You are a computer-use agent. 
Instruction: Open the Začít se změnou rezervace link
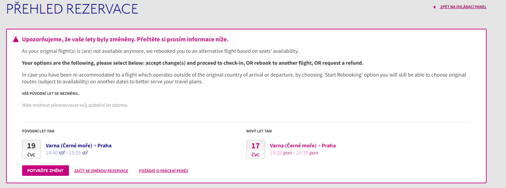pyautogui.click(x=101, y=170)
